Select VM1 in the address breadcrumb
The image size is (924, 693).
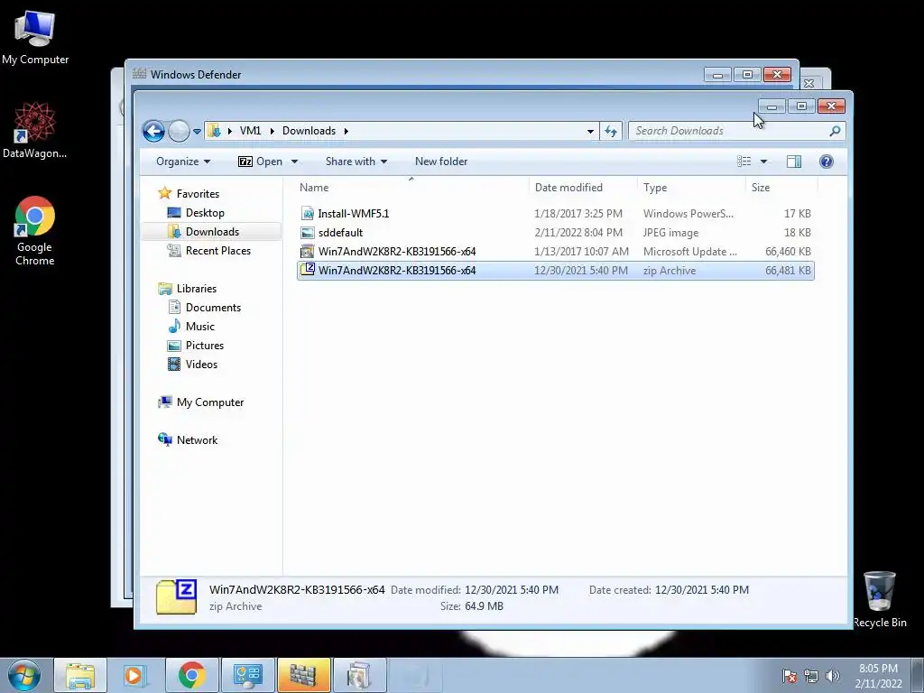(x=250, y=131)
